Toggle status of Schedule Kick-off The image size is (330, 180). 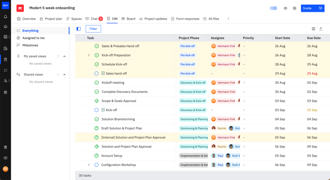(97, 64)
